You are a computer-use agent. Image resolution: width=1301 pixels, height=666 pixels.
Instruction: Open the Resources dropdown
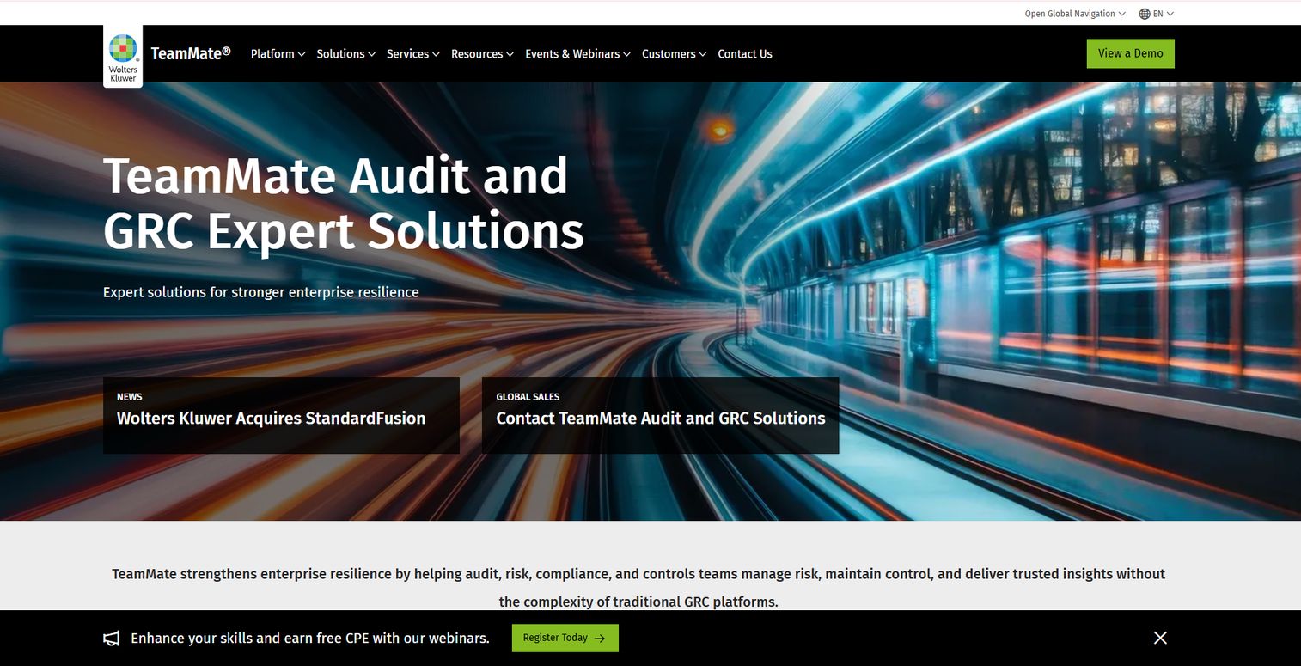(482, 54)
